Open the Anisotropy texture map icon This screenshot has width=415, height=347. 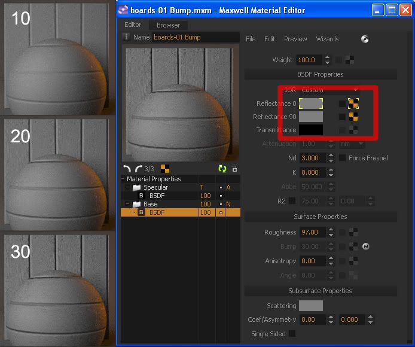click(353, 261)
